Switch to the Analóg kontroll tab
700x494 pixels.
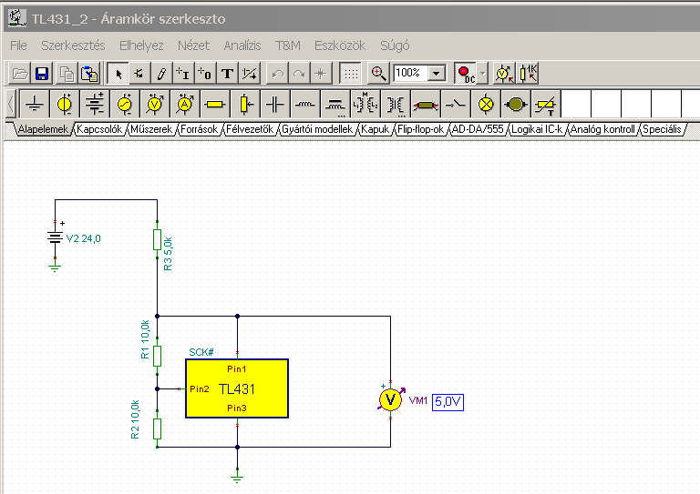602,129
